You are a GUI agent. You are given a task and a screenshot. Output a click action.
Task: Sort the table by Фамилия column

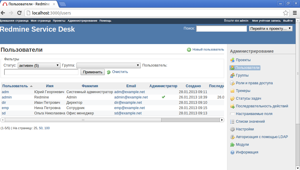click(90, 86)
